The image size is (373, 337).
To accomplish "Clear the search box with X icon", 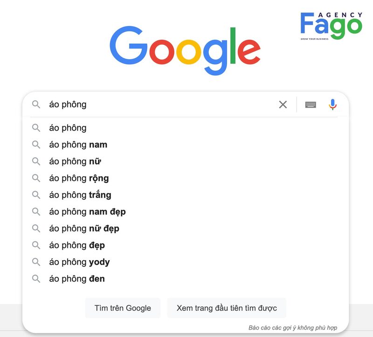I will click(283, 104).
